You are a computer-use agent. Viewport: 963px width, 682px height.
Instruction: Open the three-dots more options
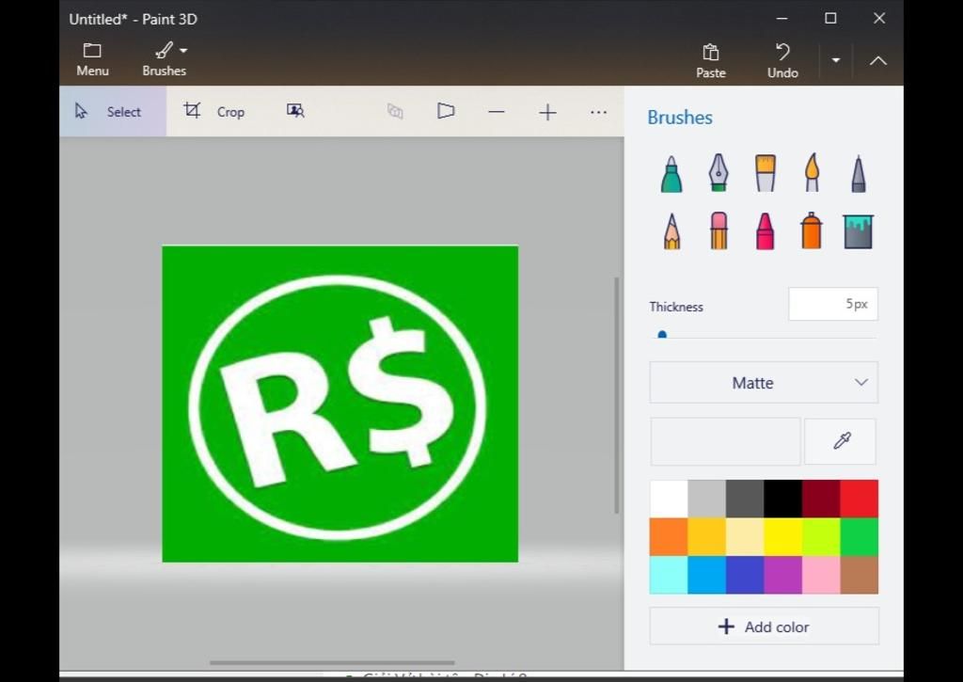tap(598, 112)
